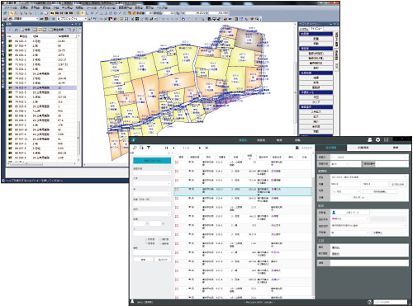413x306 pixels.
Task: Click the first icon in map window's top toolbar
Action: click(5, 13)
